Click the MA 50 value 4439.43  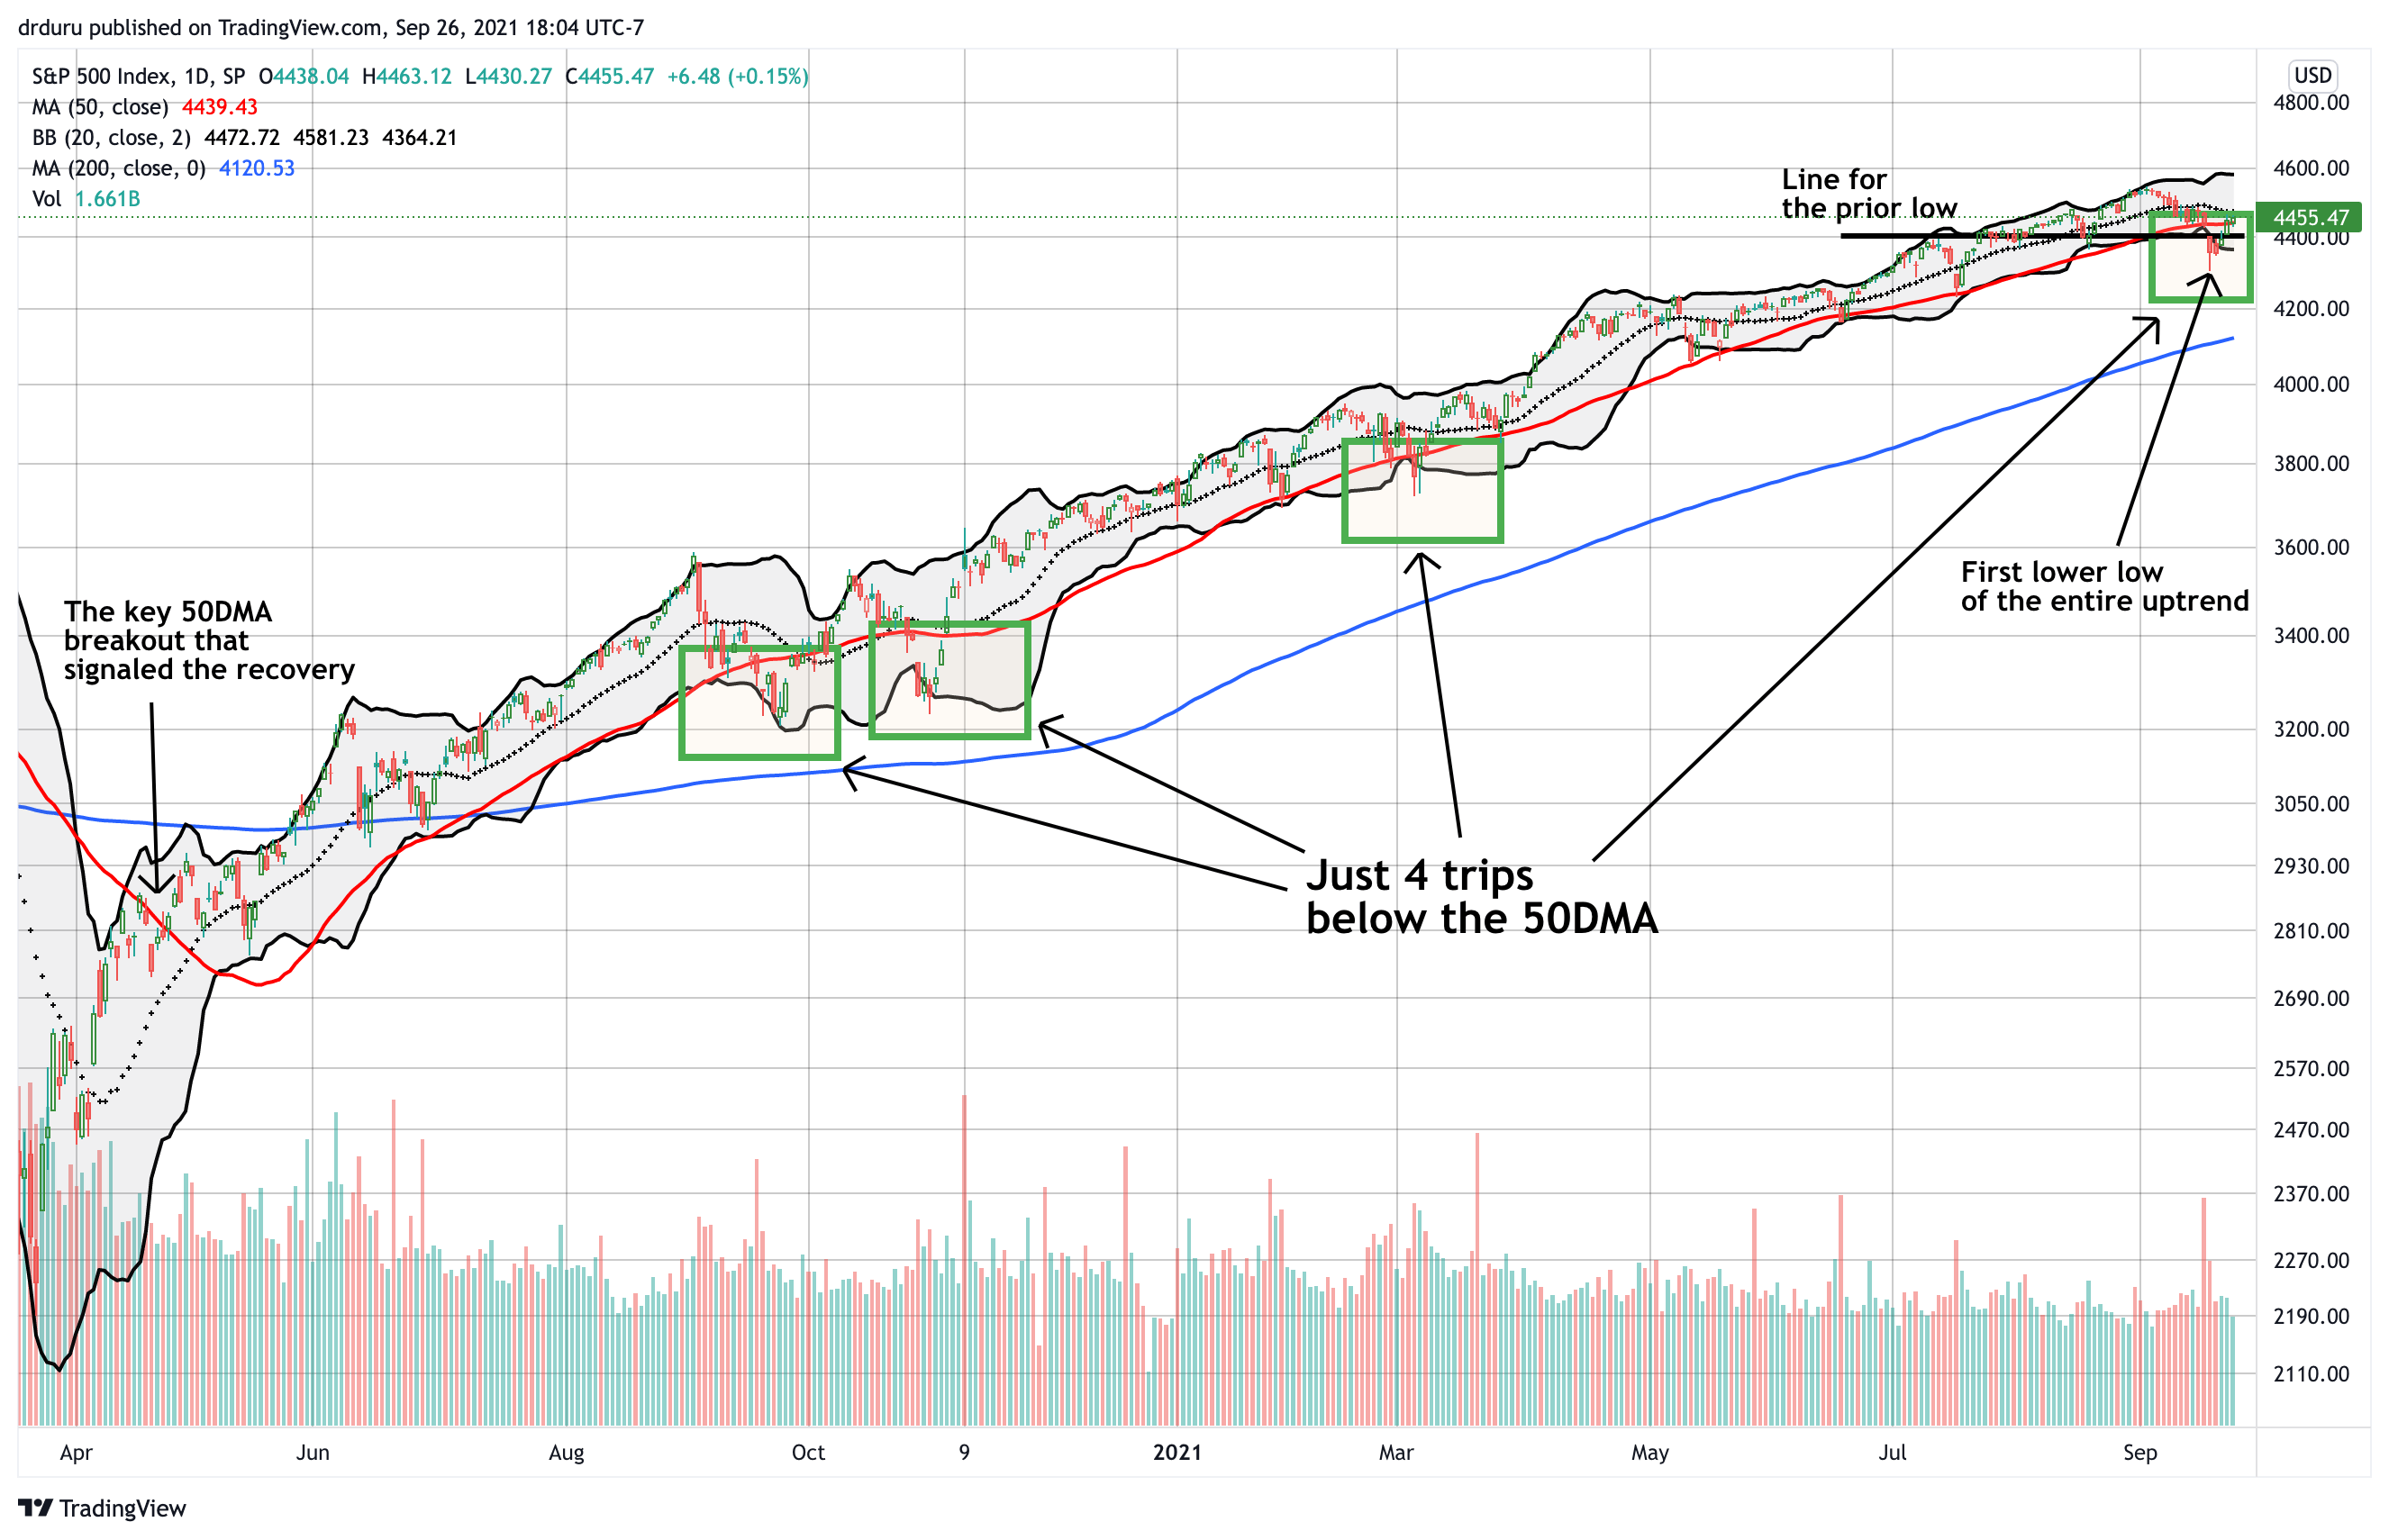(220, 107)
